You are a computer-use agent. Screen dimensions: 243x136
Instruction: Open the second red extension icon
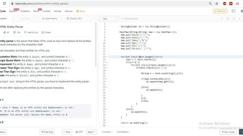point(231,3)
